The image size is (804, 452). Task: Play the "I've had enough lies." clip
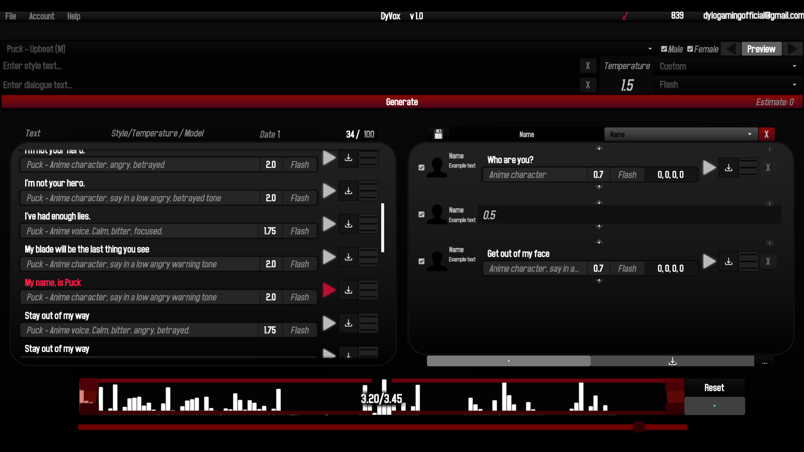coord(329,224)
